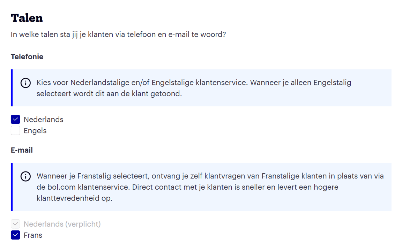Click the Engels label text
The width and height of the screenshot is (402, 251).
[x=35, y=130]
